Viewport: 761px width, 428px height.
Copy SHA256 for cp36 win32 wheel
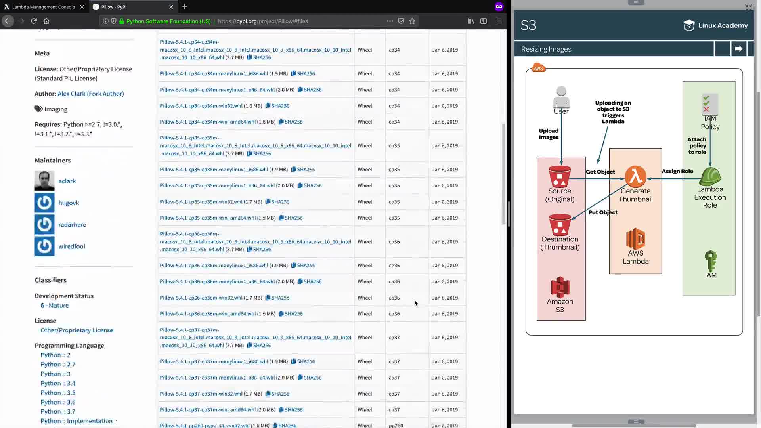[277, 298]
